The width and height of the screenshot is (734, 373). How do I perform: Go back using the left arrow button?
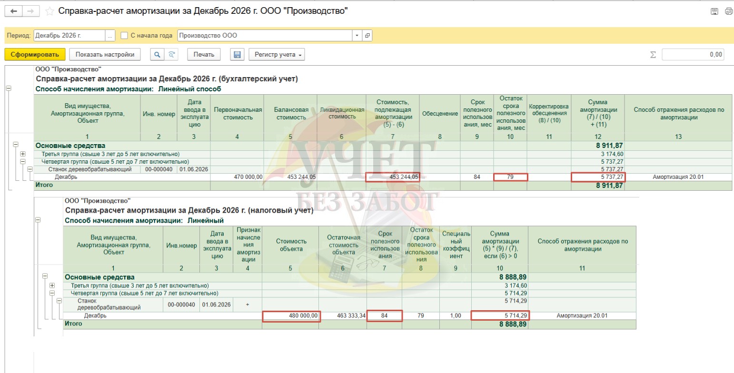(13, 11)
